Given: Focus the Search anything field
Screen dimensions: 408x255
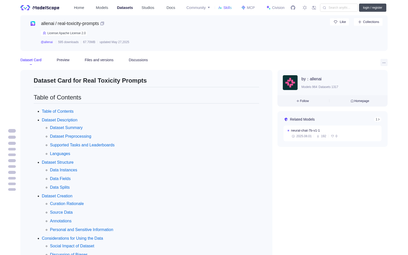Looking at the screenshot, I should pyautogui.click(x=339, y=8).
